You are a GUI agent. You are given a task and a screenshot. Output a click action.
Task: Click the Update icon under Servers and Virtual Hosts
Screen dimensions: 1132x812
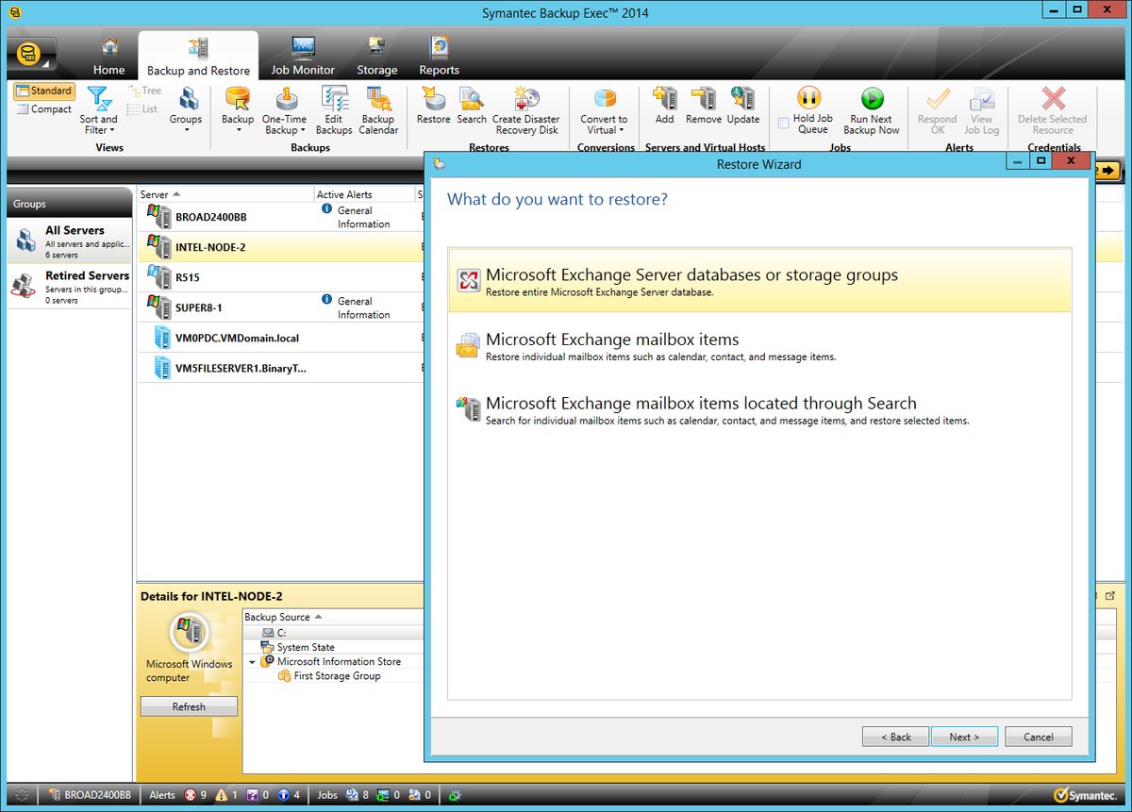click(743, 107)
